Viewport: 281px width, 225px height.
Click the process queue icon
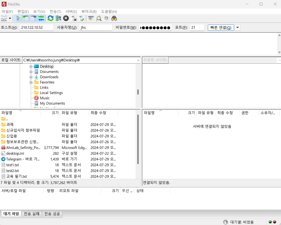[x=58, y=18]
